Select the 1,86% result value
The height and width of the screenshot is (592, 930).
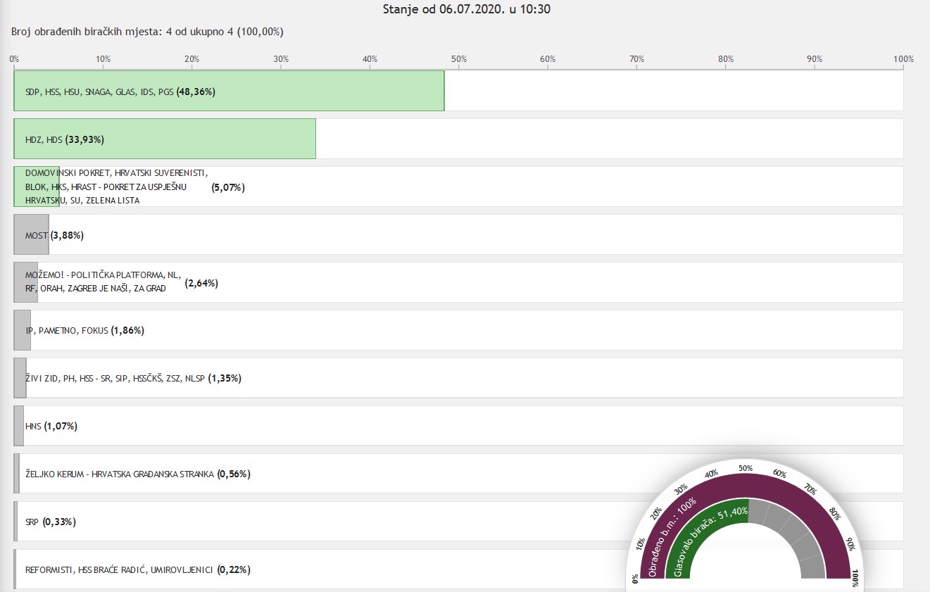coord(127,331)
